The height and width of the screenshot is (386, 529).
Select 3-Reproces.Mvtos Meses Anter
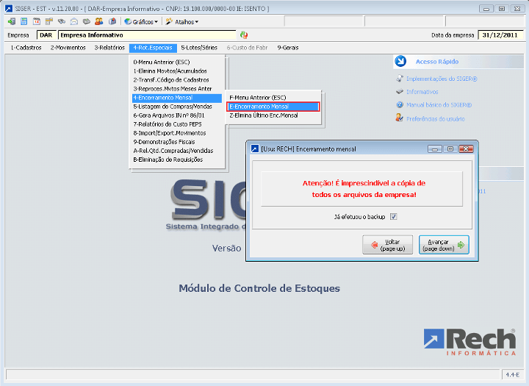pos(177,89)
